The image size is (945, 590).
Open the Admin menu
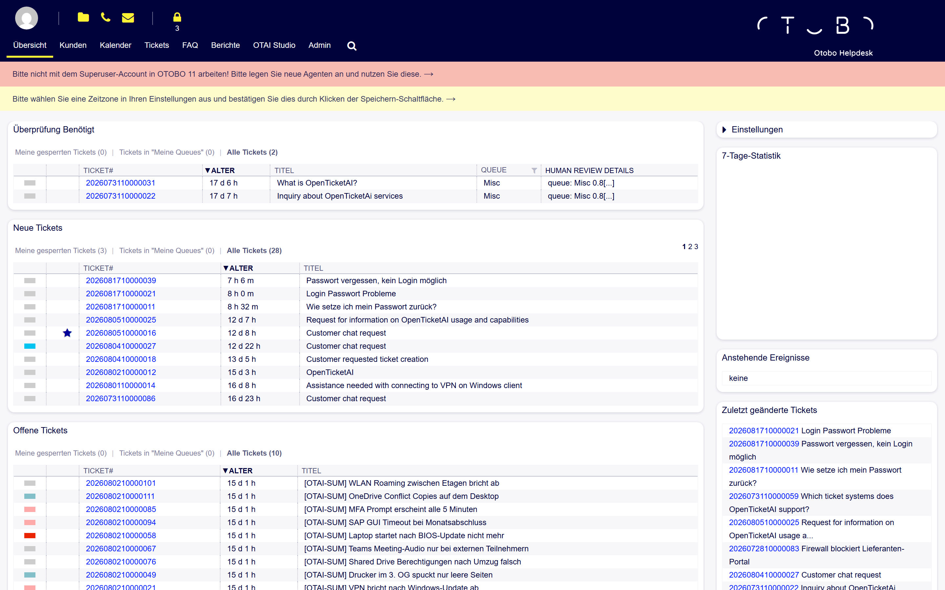point(319,45)
